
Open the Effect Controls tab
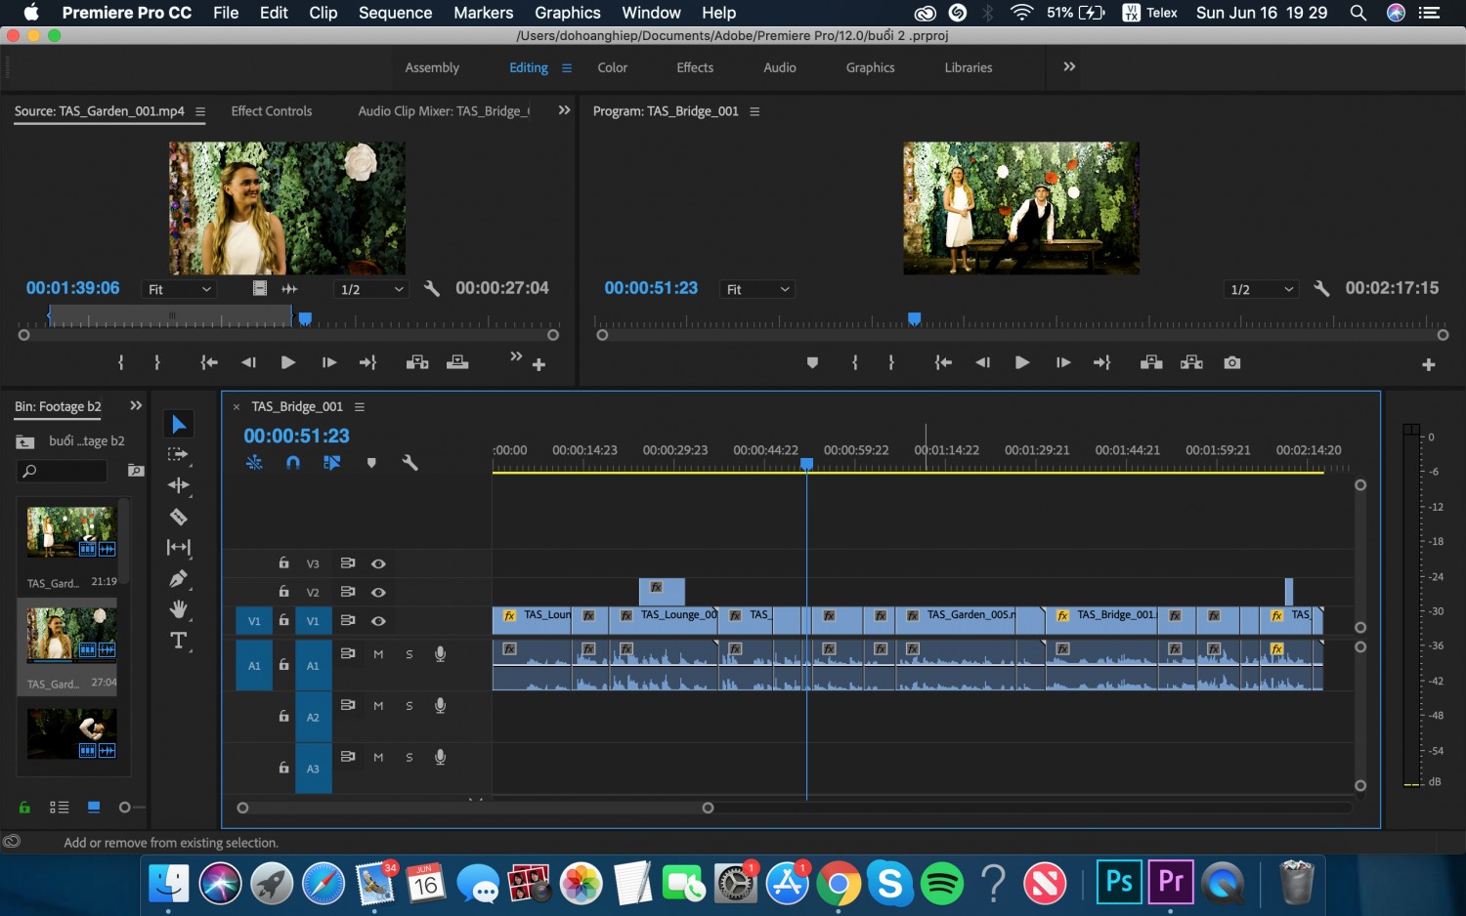272,111
